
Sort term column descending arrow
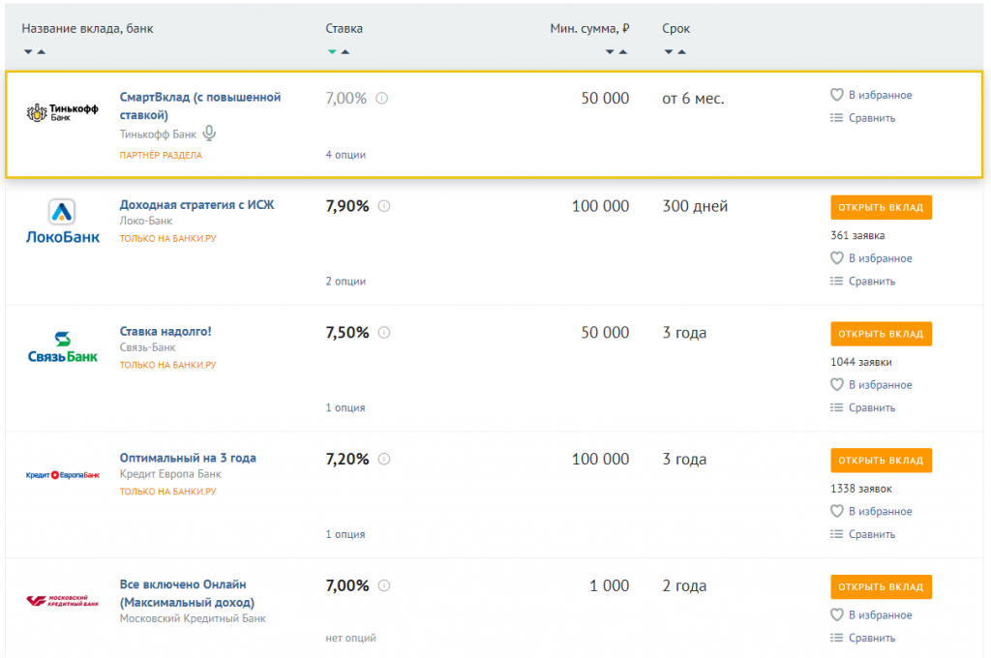(x=669, y=52)
